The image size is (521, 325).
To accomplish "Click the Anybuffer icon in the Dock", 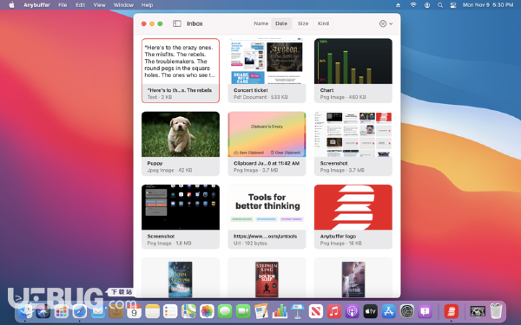I will (452, 311).
